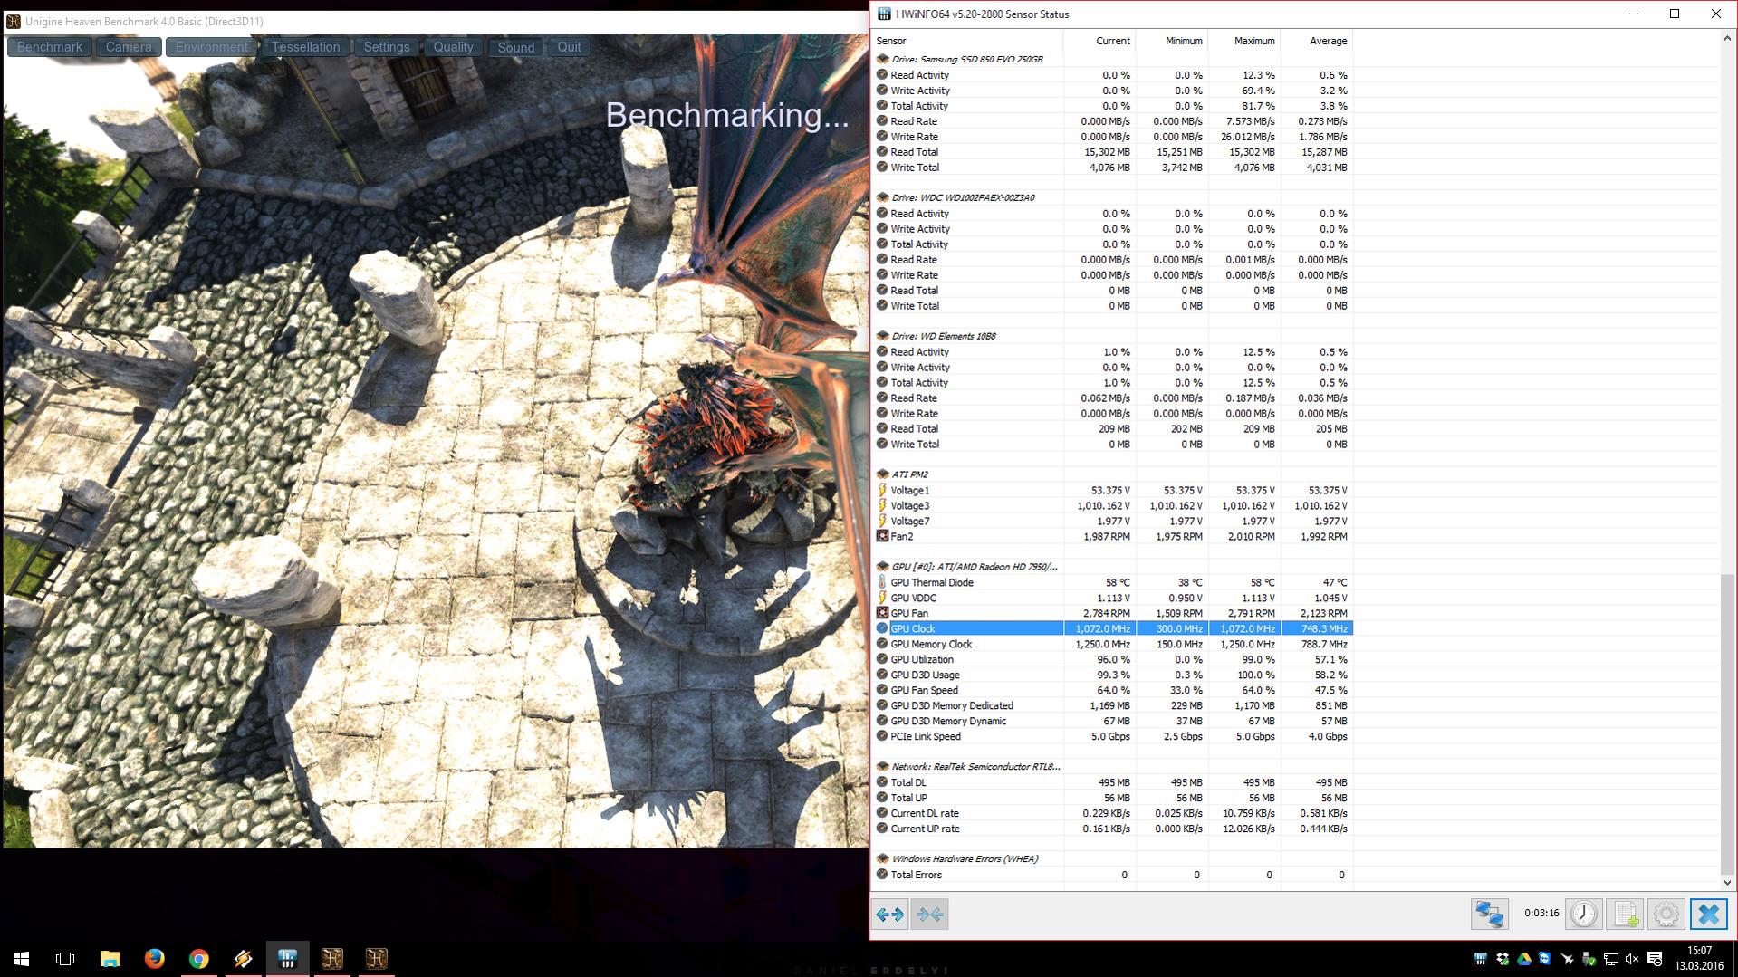The image size is (1738, 977).
Task: Open Windows Start menu
Action: coord(22,958)
